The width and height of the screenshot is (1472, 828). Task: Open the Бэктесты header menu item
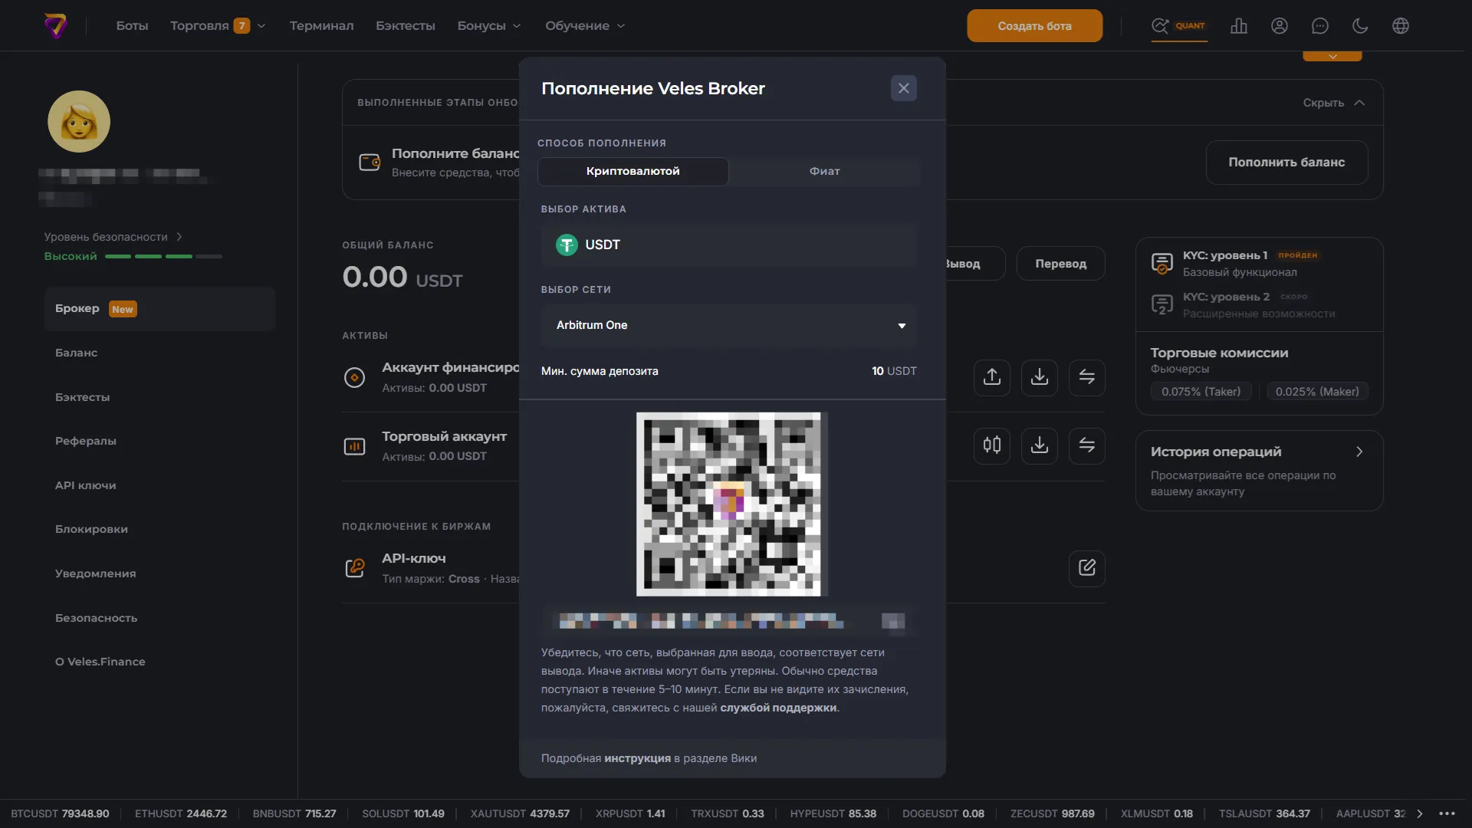click(x=406, y=26)
